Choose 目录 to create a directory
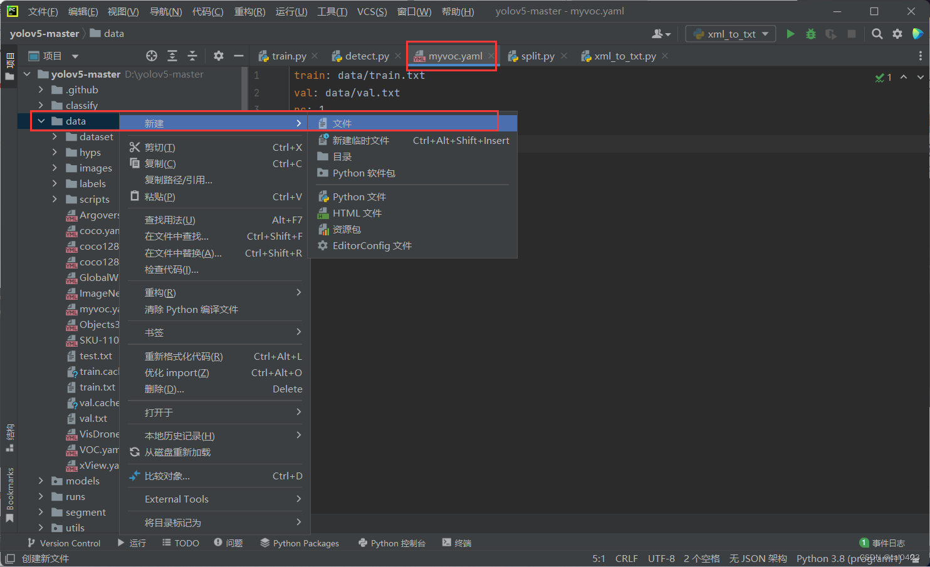The height and width of the screenshot is (567, 930). [x=412, y=156]
